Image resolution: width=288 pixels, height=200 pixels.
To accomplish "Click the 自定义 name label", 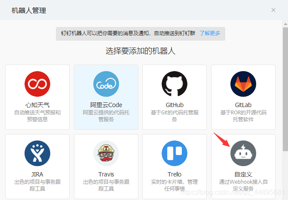I will pos(243,174).
